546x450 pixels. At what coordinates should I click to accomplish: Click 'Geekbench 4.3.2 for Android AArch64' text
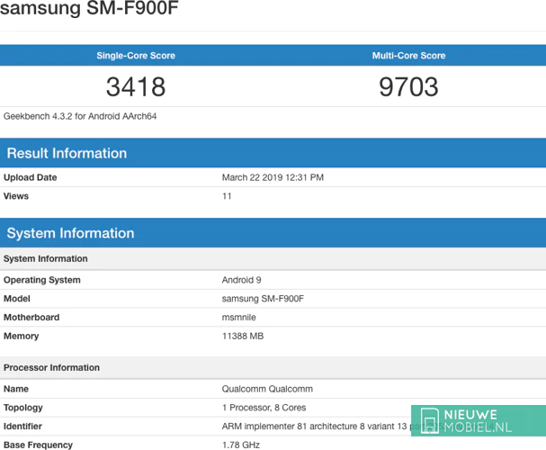pyautogui.click(x=80, y=116)
